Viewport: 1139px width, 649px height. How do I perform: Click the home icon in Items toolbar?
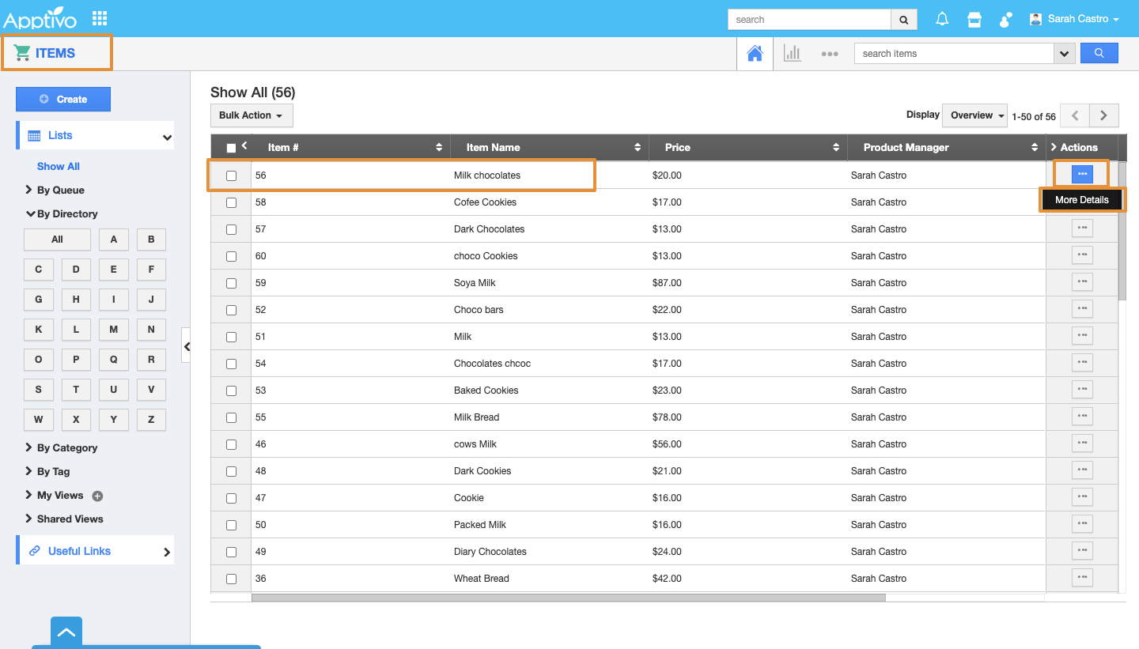[755, 54]
